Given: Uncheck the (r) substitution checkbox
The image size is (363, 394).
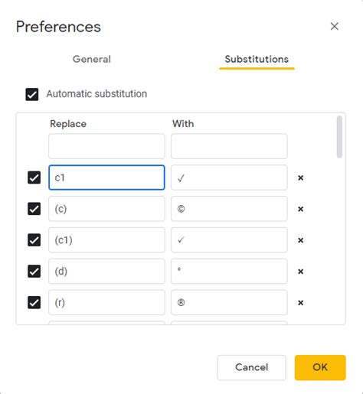Looking at the screenshot, I should (34, 302).
